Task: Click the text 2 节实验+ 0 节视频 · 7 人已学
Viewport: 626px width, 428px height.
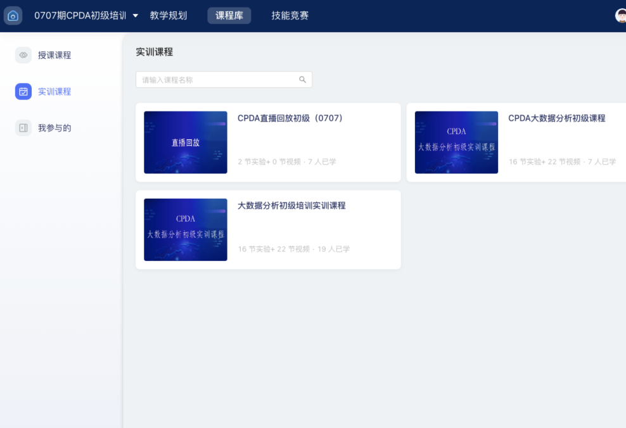Action: [287, 161]
